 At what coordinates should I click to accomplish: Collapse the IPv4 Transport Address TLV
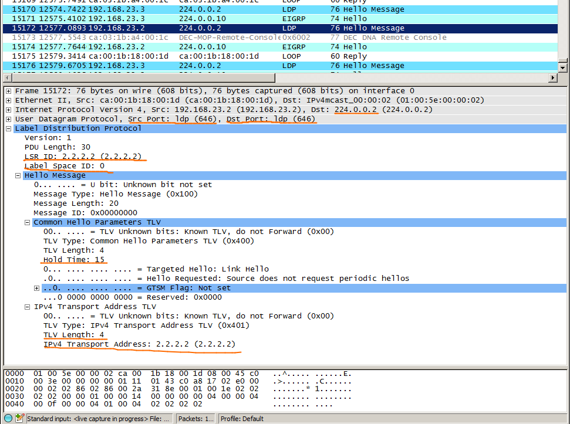click(x=27, y=306)
